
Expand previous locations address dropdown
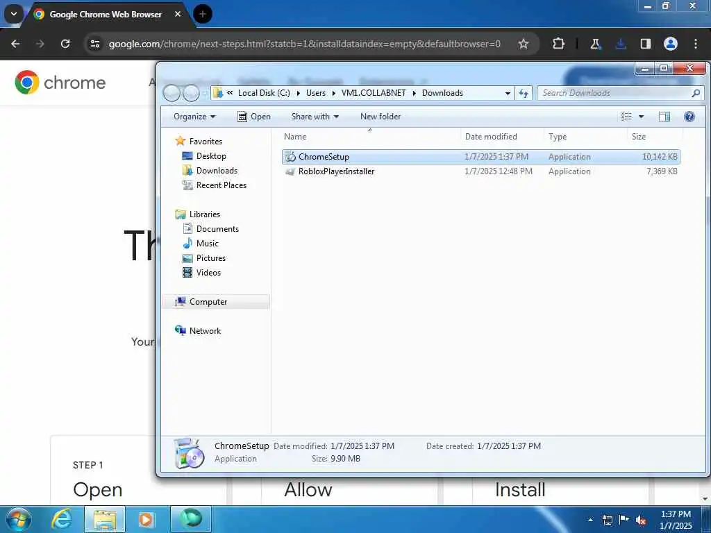508,94
